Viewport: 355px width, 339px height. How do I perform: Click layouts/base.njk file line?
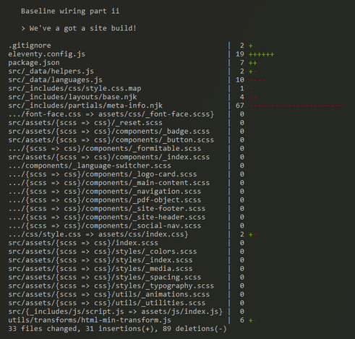coord(72,97)
